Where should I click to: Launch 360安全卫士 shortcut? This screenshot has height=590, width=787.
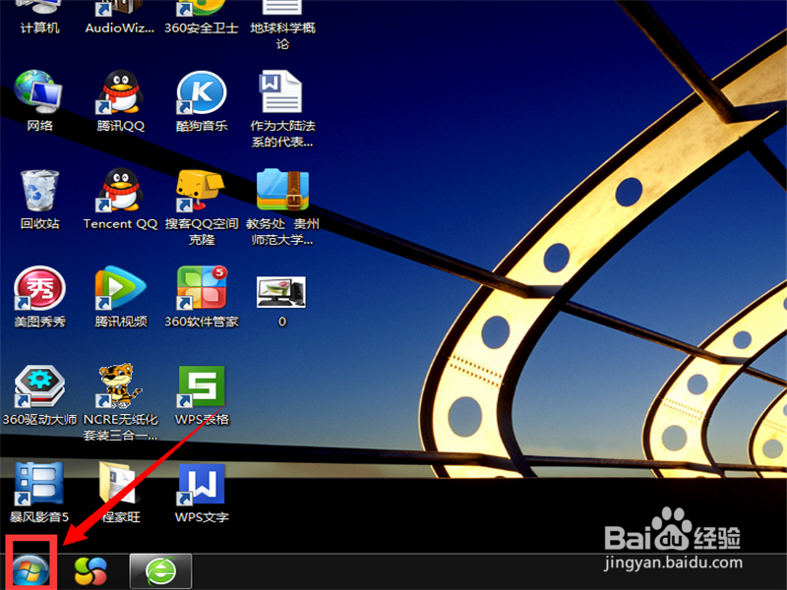tap(201, 18)
